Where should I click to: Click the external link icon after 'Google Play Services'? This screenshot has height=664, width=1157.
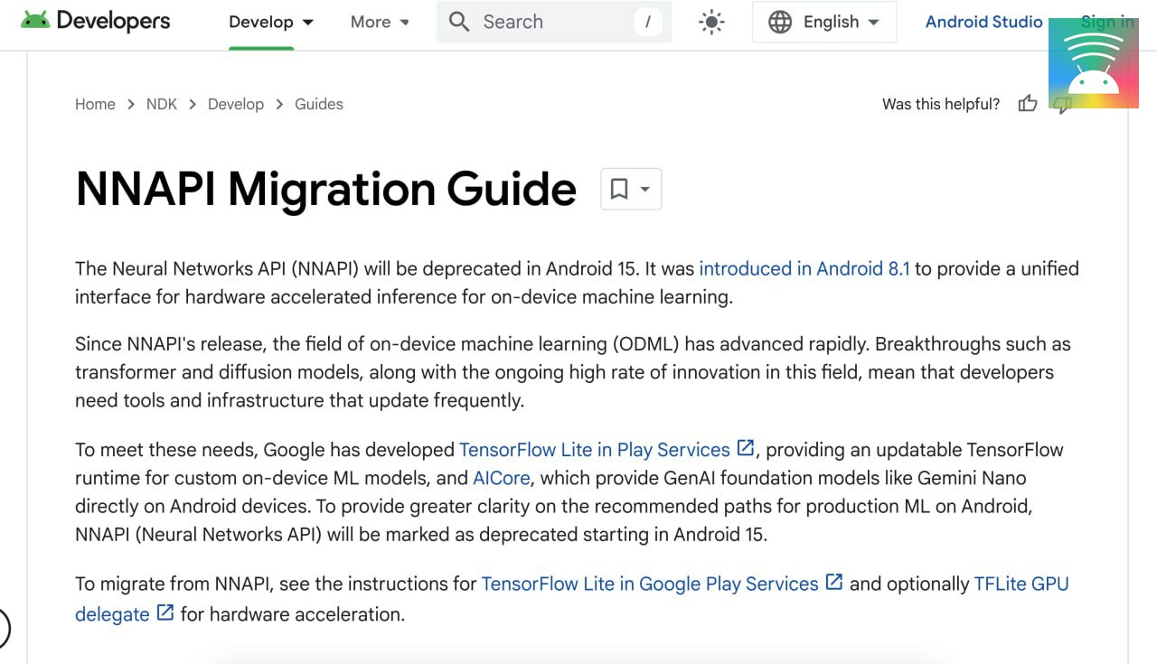834,583
